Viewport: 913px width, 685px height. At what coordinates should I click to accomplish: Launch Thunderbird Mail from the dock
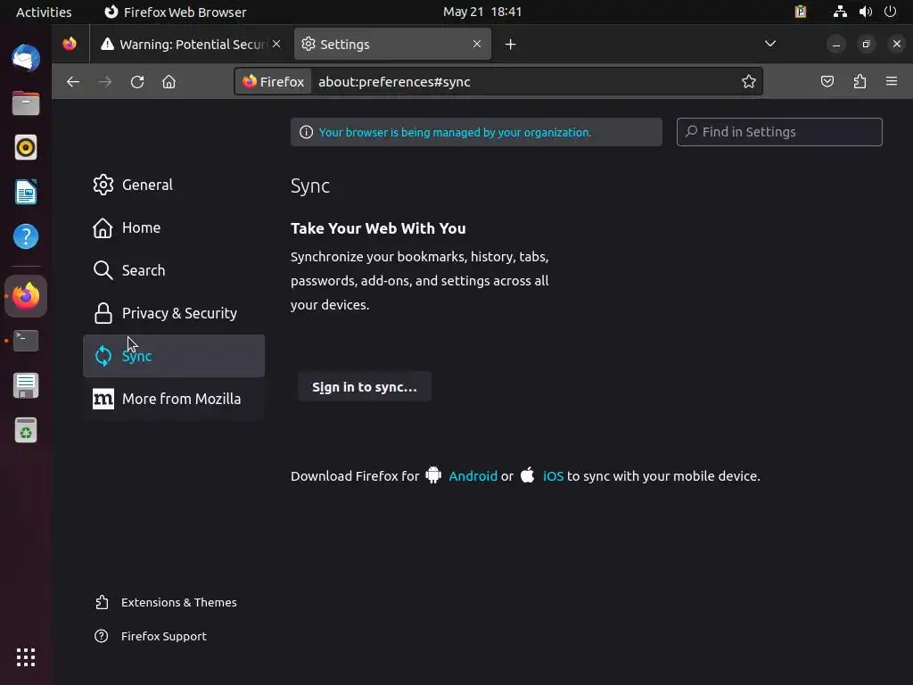pos(26,58)
